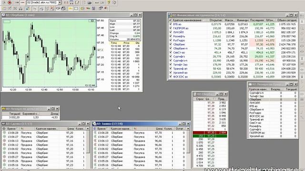Toggle the РусГидро checkbox

click(x=171, y=40)
